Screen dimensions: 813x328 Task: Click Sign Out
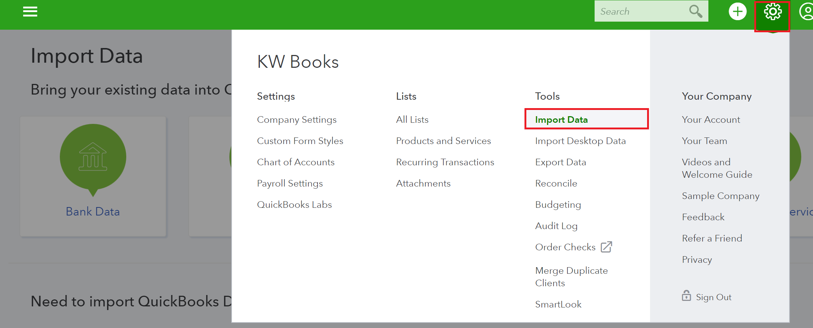(714, 297)
